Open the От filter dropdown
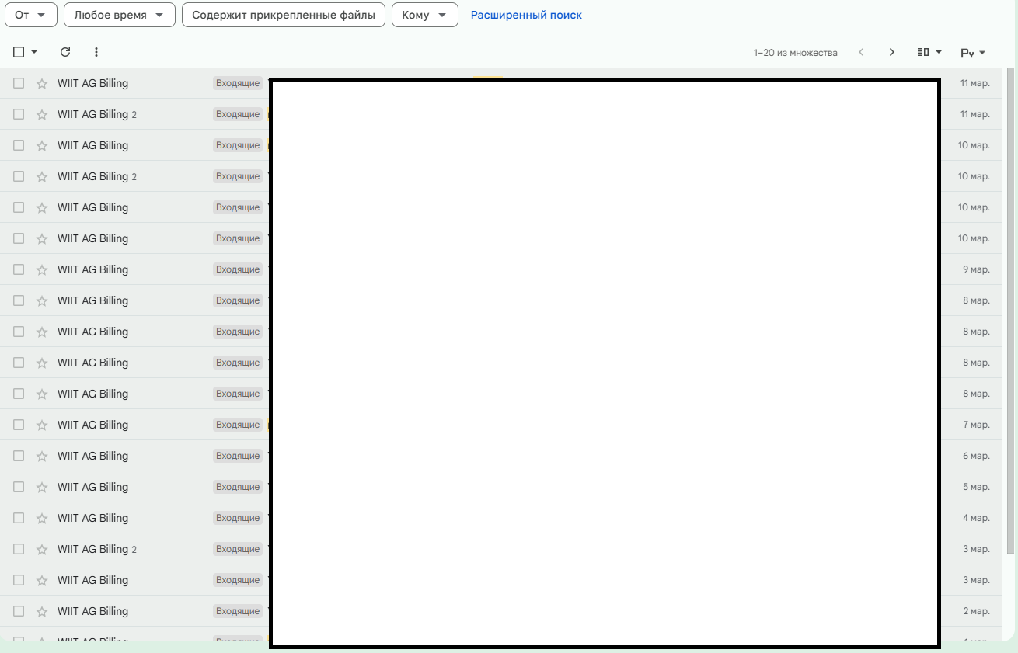Image resolution: width=1018 pixels, height=653 pixels. (x=31, y=15)
